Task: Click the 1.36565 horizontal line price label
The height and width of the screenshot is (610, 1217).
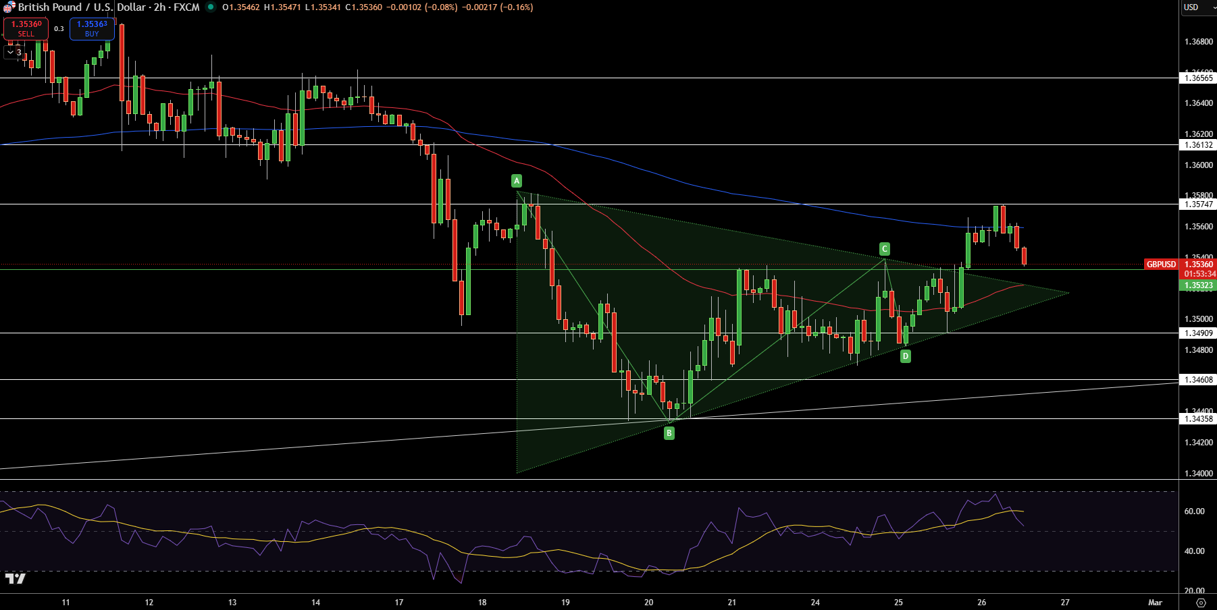Action: (x=1198, y=78)
